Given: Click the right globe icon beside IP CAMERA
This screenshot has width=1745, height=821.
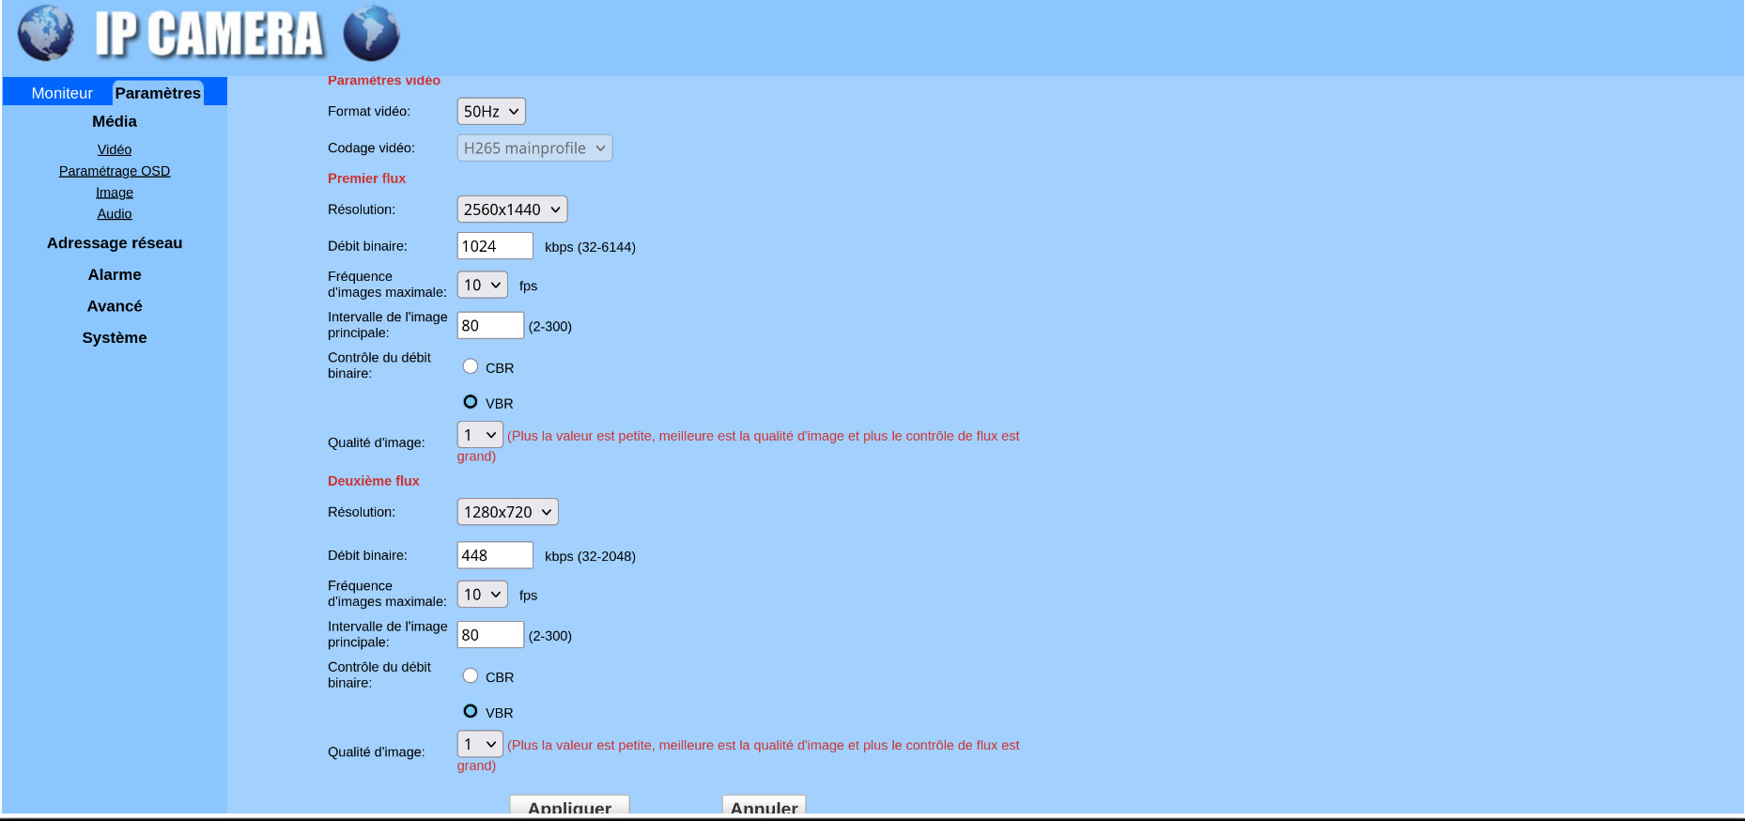Looking at the screenshot, I should (371, 33).
